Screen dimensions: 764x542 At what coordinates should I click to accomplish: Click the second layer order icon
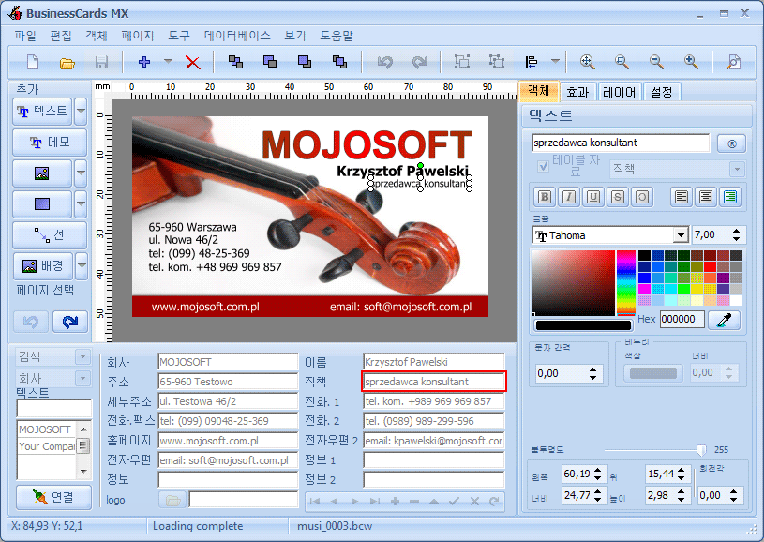click(x=270, y=61)
